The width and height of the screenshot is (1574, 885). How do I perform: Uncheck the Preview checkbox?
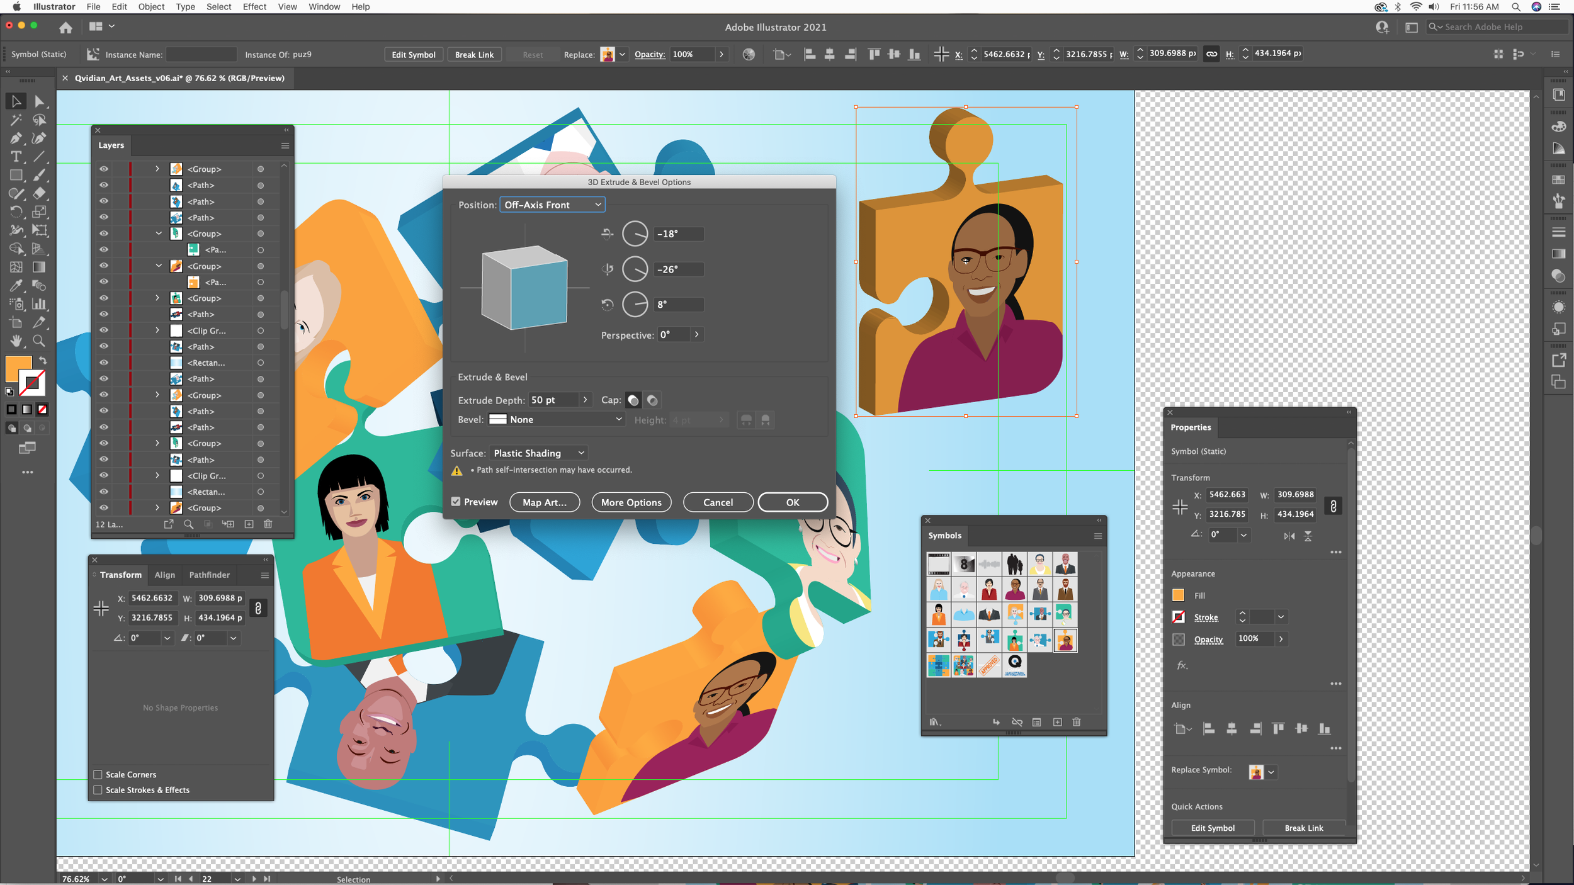pos(456,502)
